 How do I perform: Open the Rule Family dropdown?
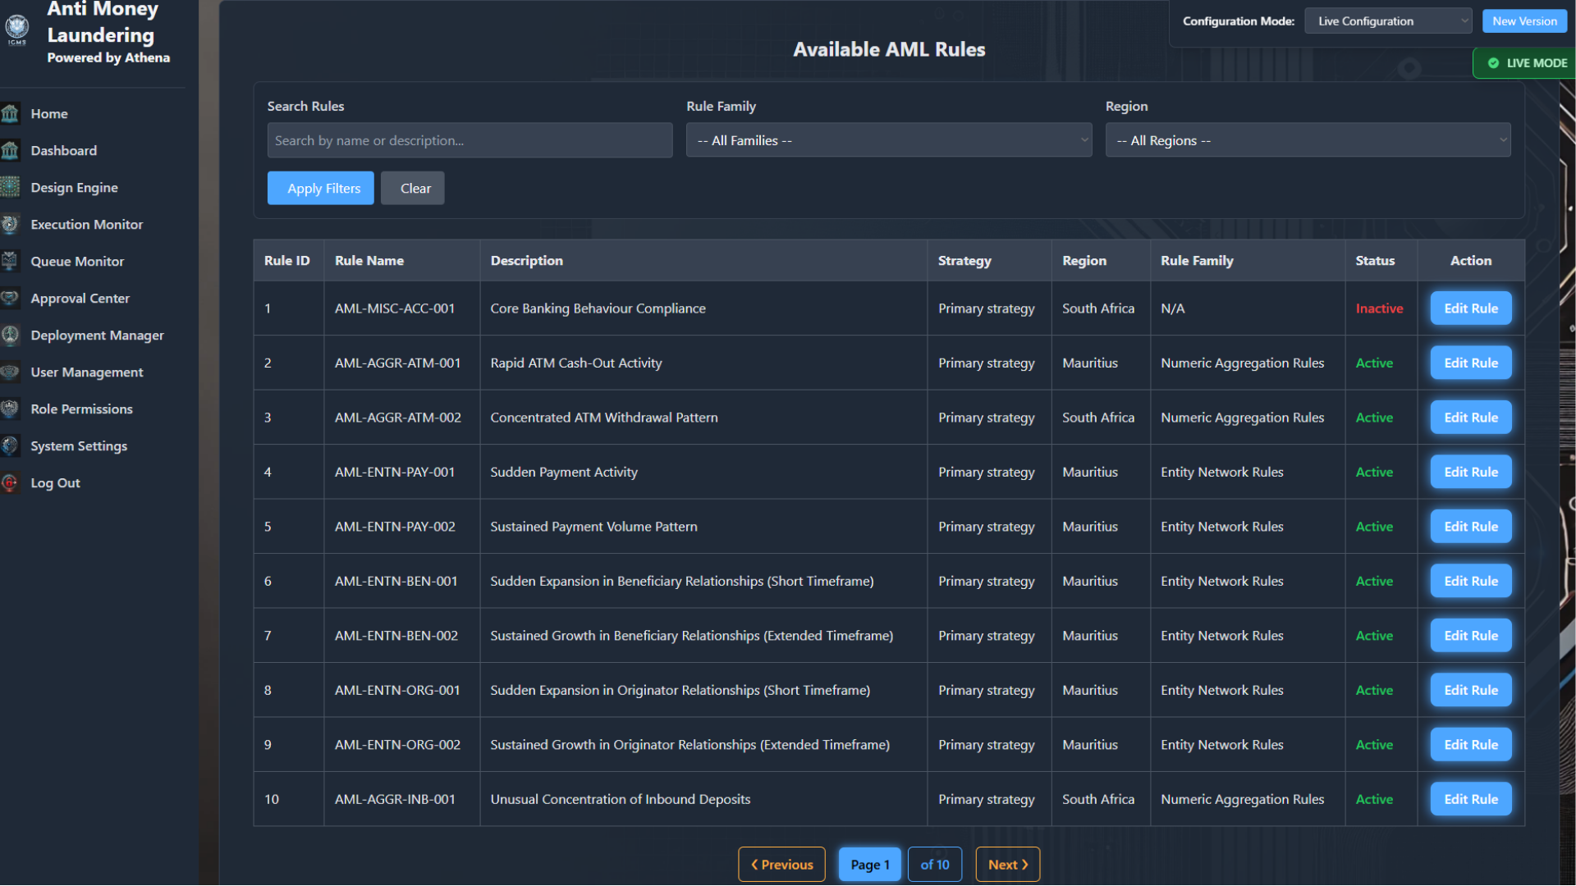888,140
